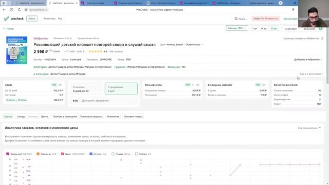
Task: Toggle Заказы, шт chart checkbox
Action: [38, 154]
